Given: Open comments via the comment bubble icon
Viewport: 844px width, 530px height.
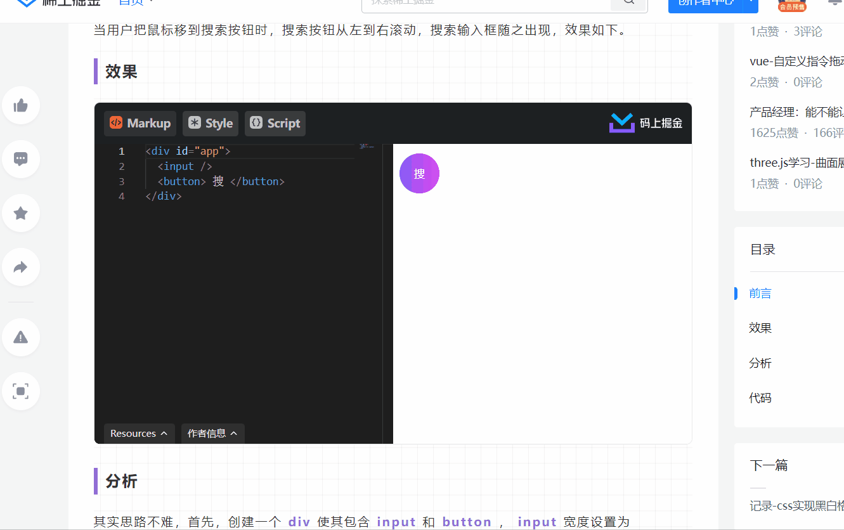Looking at the screenshot, I should 21,159.
